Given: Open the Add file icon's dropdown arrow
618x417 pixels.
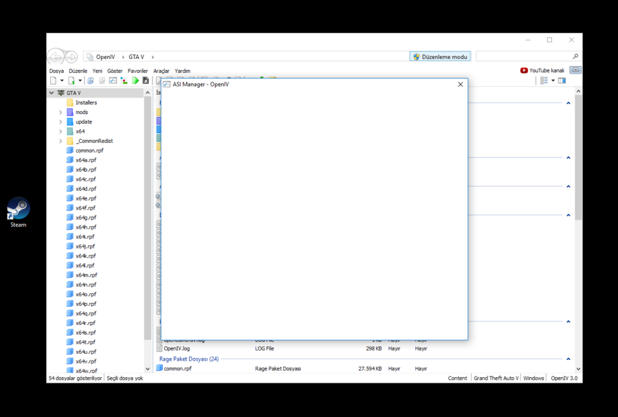Looking at the screenshot, I should [x=80, y=80].
